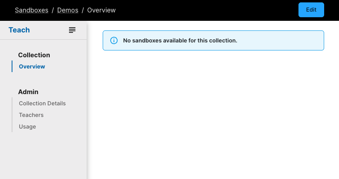339x179 pixels.
Task: Go to the Demos breadcrumb link
Action: 68,10
